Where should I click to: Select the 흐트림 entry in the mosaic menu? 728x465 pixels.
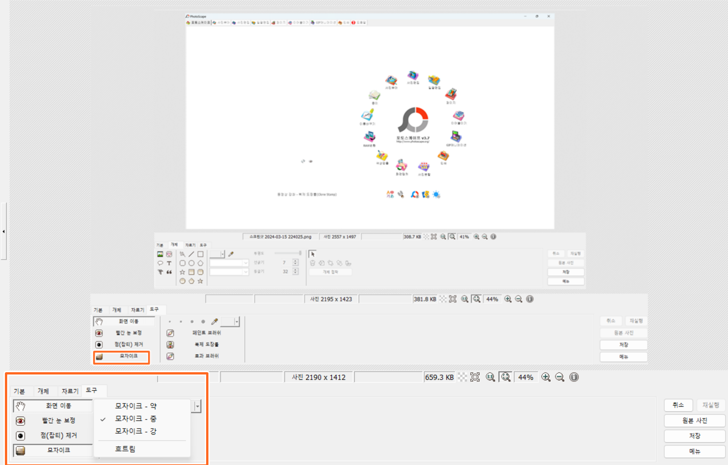[125, 449]
